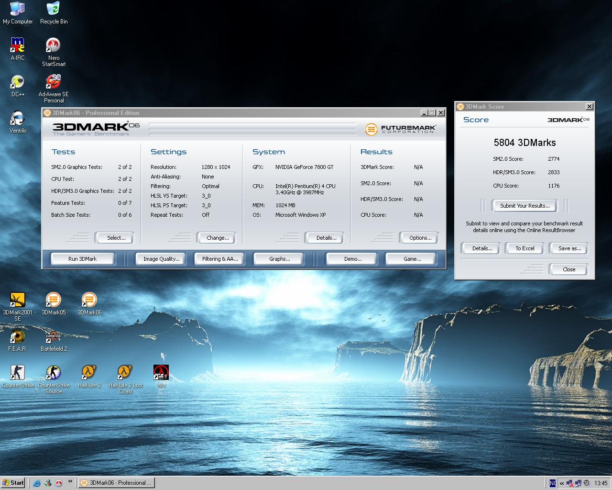Click the Filtering value Optimal
This screenshot has width=612, height=490.
(210, 186)
